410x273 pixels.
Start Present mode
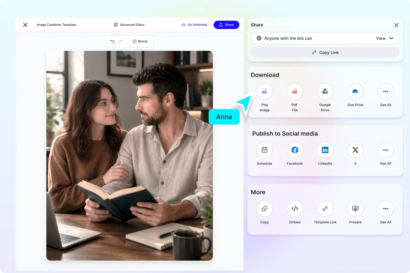tap(355, 209)
